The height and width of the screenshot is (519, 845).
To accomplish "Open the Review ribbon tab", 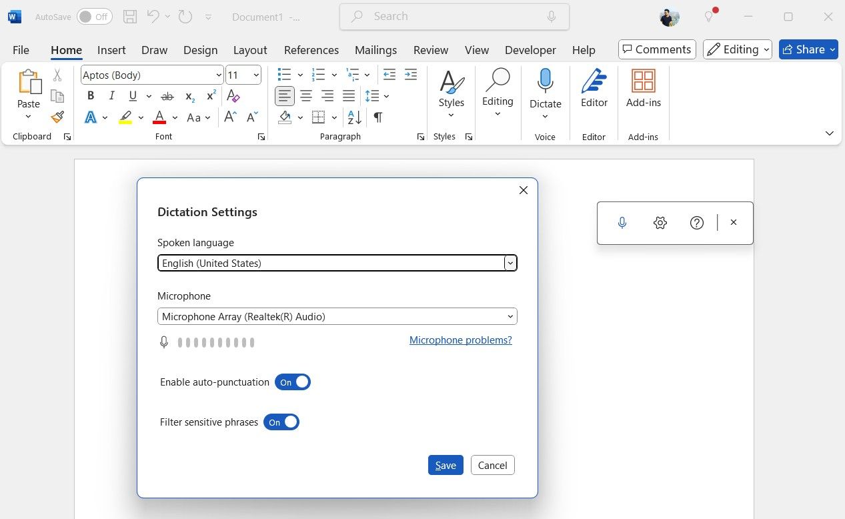I will point(430,49).
